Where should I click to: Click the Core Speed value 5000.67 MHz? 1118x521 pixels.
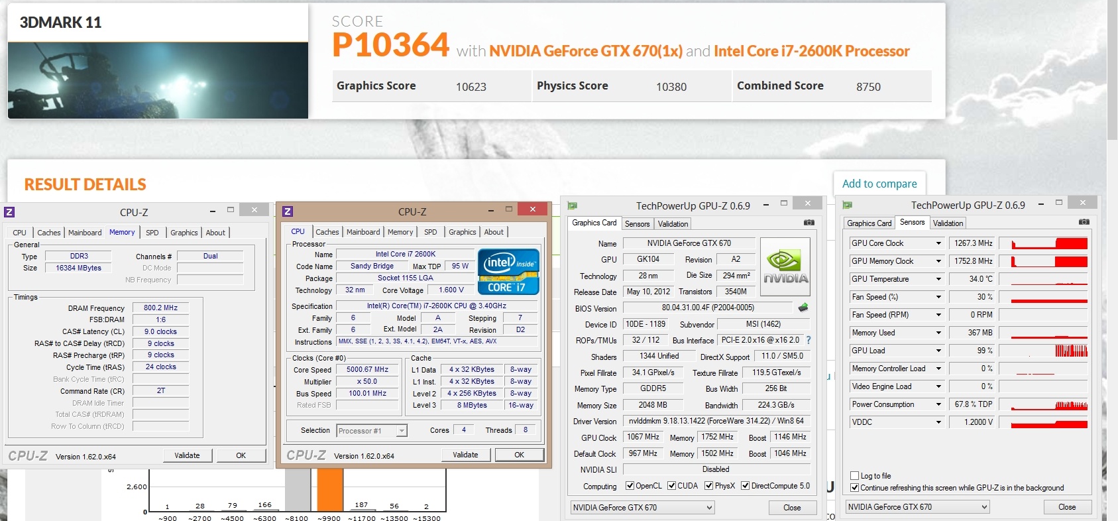tap(368, 370)
